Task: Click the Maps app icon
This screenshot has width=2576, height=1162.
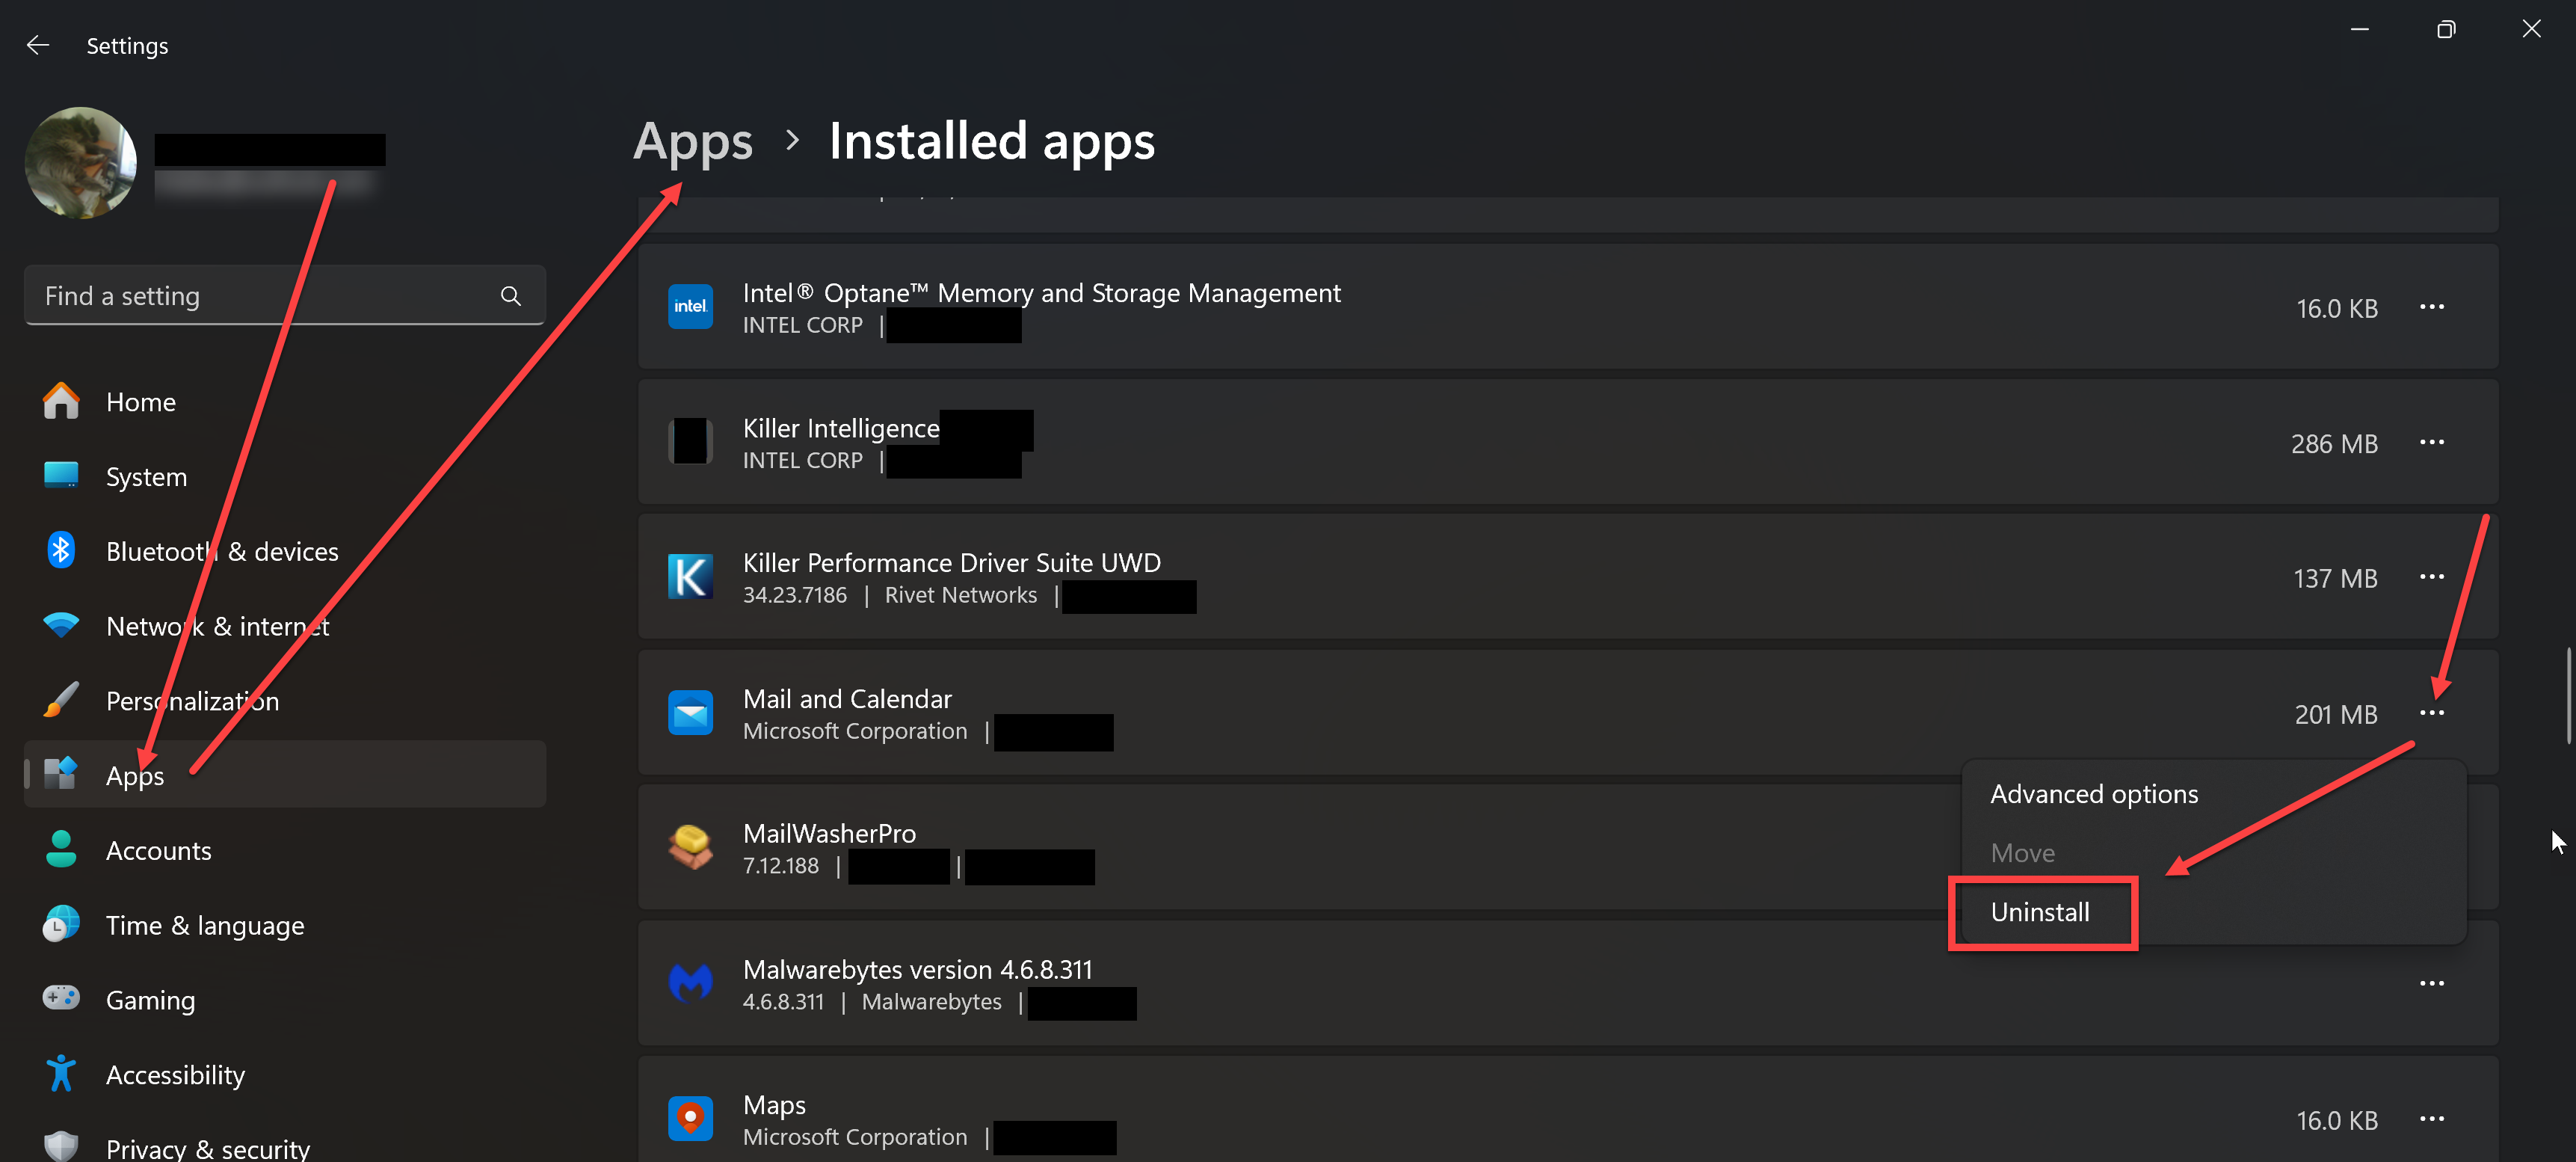Action: pyautogui.click(x=690, y=1118)
